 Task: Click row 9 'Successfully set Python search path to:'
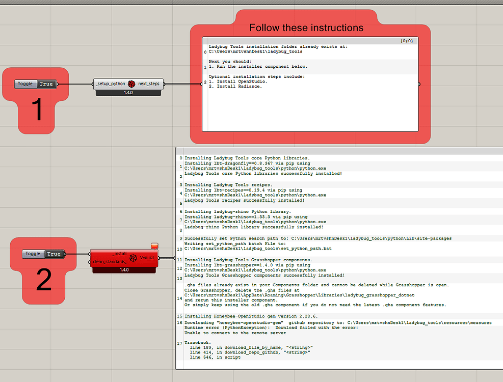[318, 239]
